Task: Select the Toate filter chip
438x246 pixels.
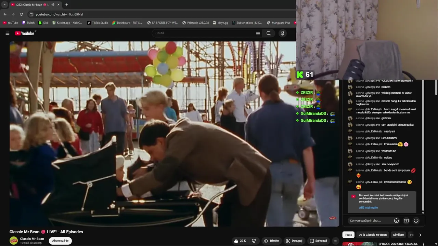Action: pos(348,235)
